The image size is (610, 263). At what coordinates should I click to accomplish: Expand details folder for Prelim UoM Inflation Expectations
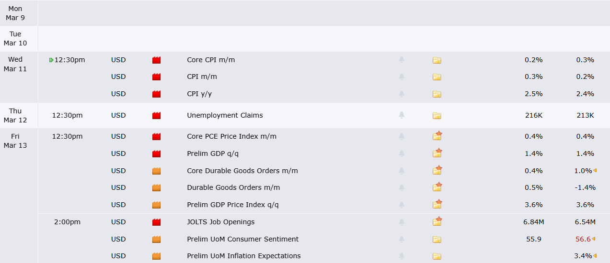coord(437,256)
